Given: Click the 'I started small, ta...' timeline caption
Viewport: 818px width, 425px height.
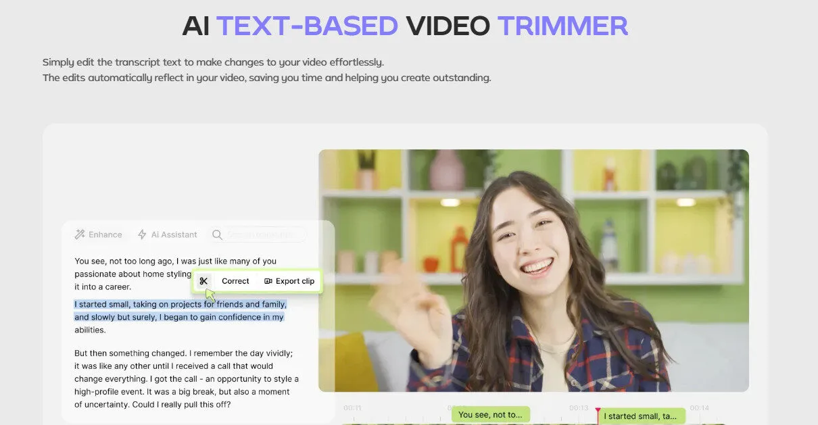Looking at the screenshot, I should point(642,416).
